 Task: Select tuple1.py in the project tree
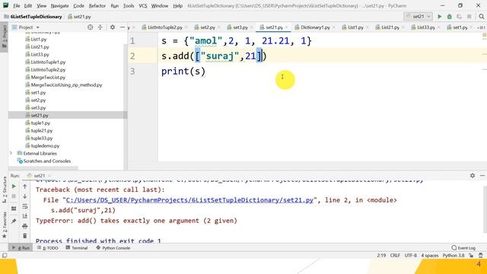pyautogui.click(x=40, y=123)
